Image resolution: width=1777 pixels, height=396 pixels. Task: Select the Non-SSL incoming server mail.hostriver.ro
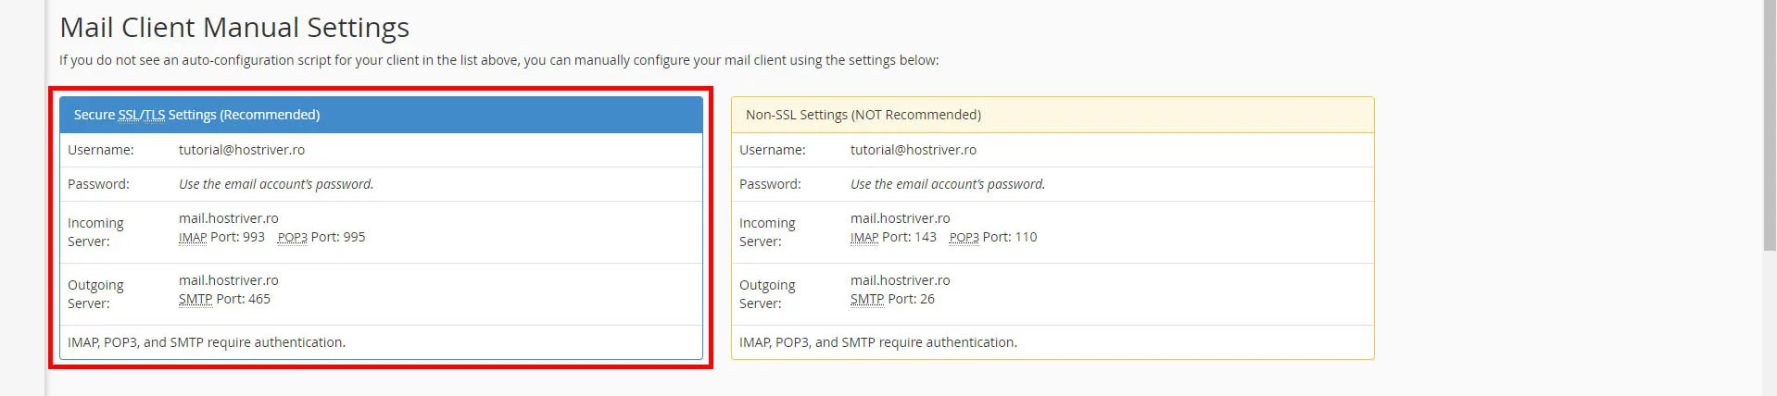pos(901,218)
